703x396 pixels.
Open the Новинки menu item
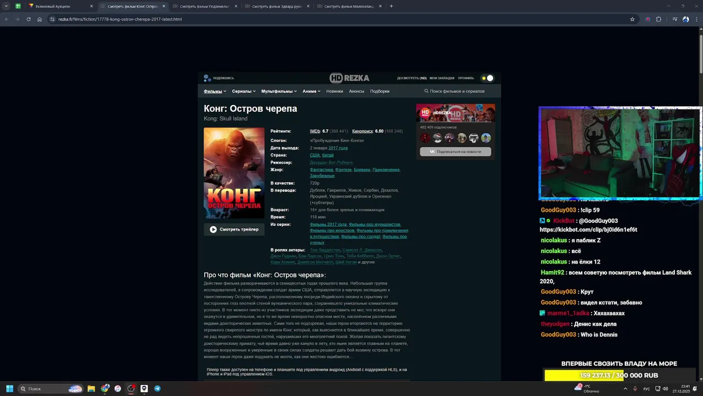[335, 91]
